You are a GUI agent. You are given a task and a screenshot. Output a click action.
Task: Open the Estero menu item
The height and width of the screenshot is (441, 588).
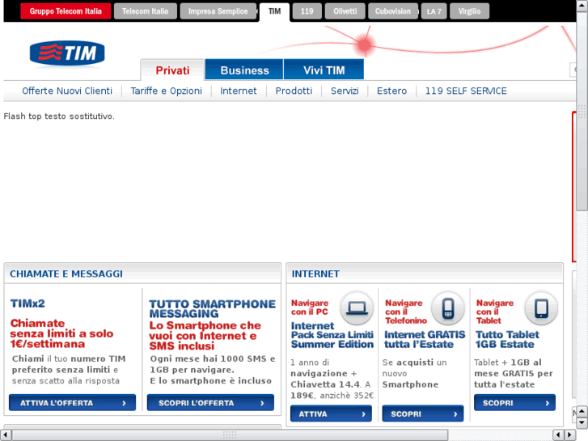(x=392, y=91)
